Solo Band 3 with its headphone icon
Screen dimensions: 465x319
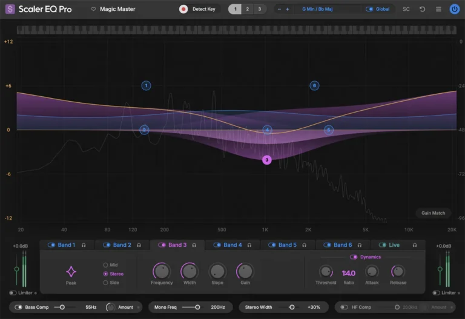point(194,245)
